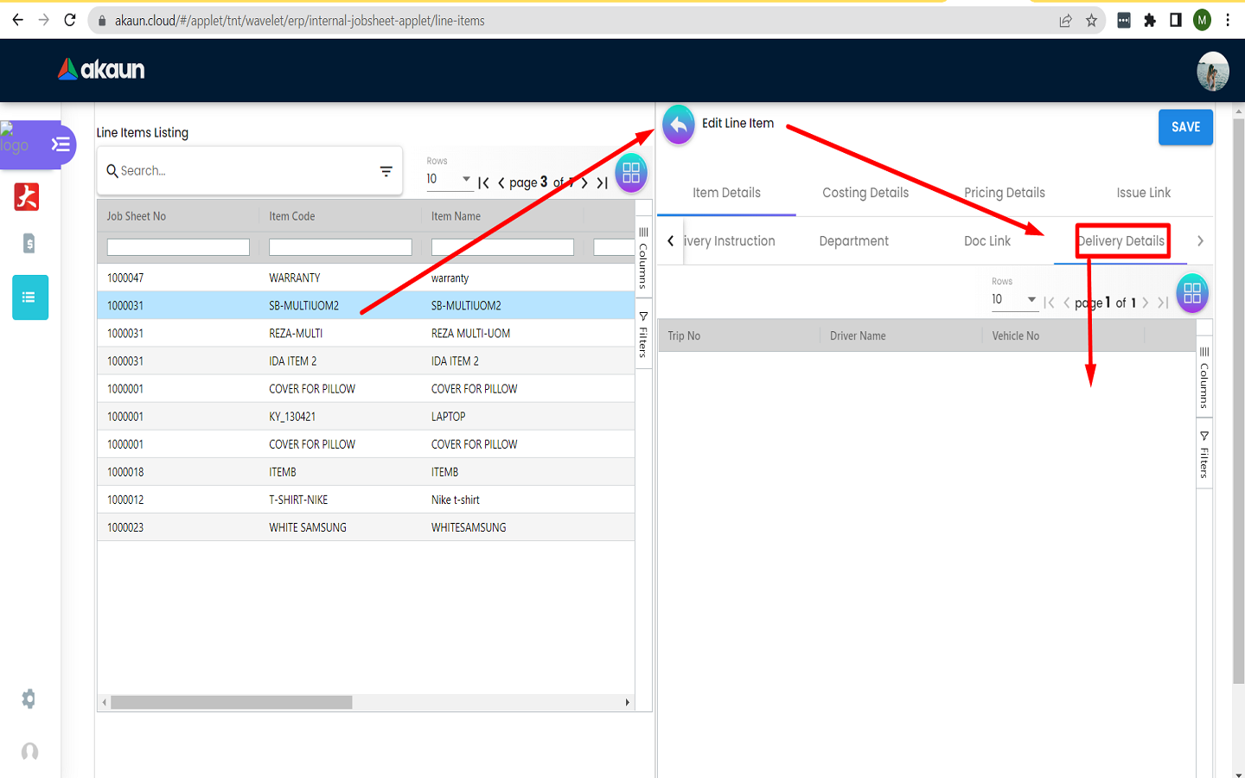1245x778 pixels.
Task: Click the SAVE button
Action: click(1184, 127)
